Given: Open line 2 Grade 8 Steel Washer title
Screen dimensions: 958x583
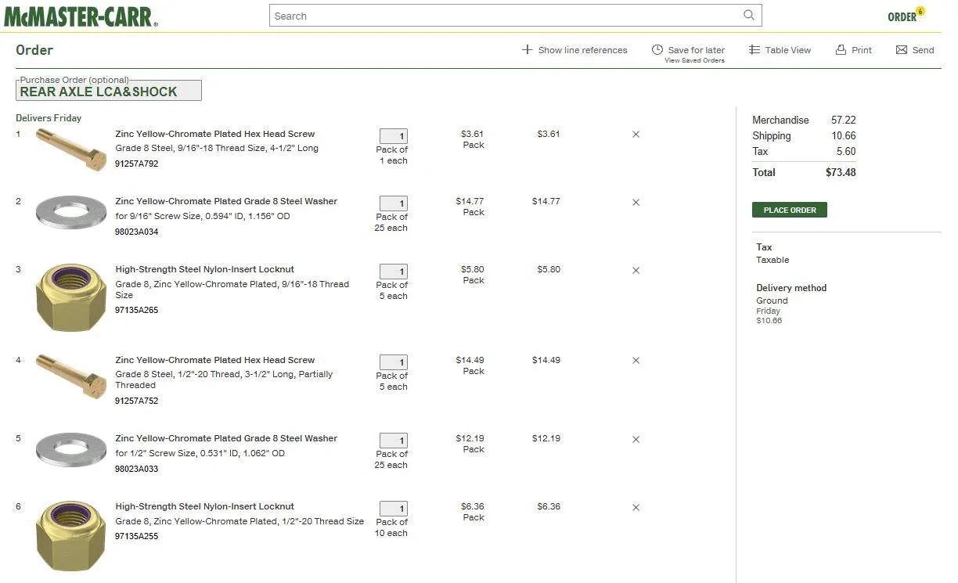Looking at the screenshot, I should [226, 201].
